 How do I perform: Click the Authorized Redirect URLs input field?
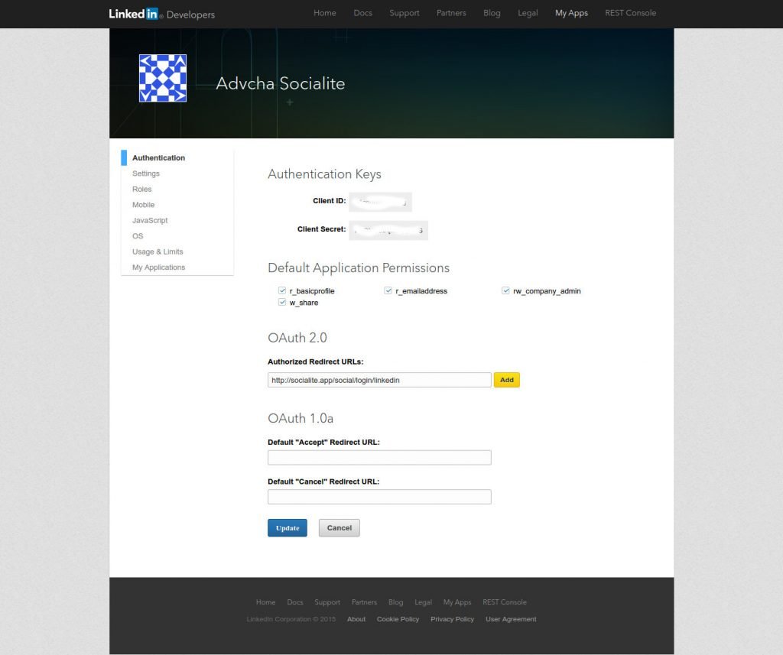click(x=379, y=380)
